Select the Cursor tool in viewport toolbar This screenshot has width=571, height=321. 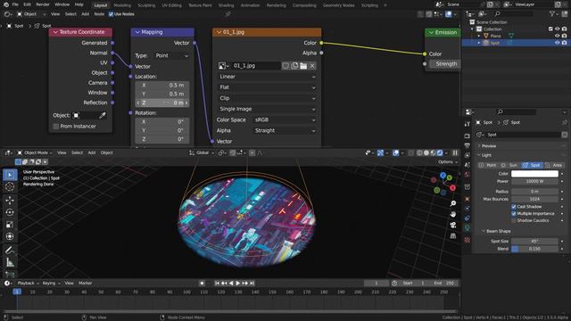pos(10,186)
